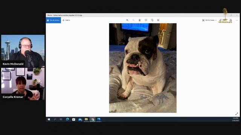Open the Add to option
Image resolution: width=241 pixels, height=135 pixels.
[x=66, y=20]
